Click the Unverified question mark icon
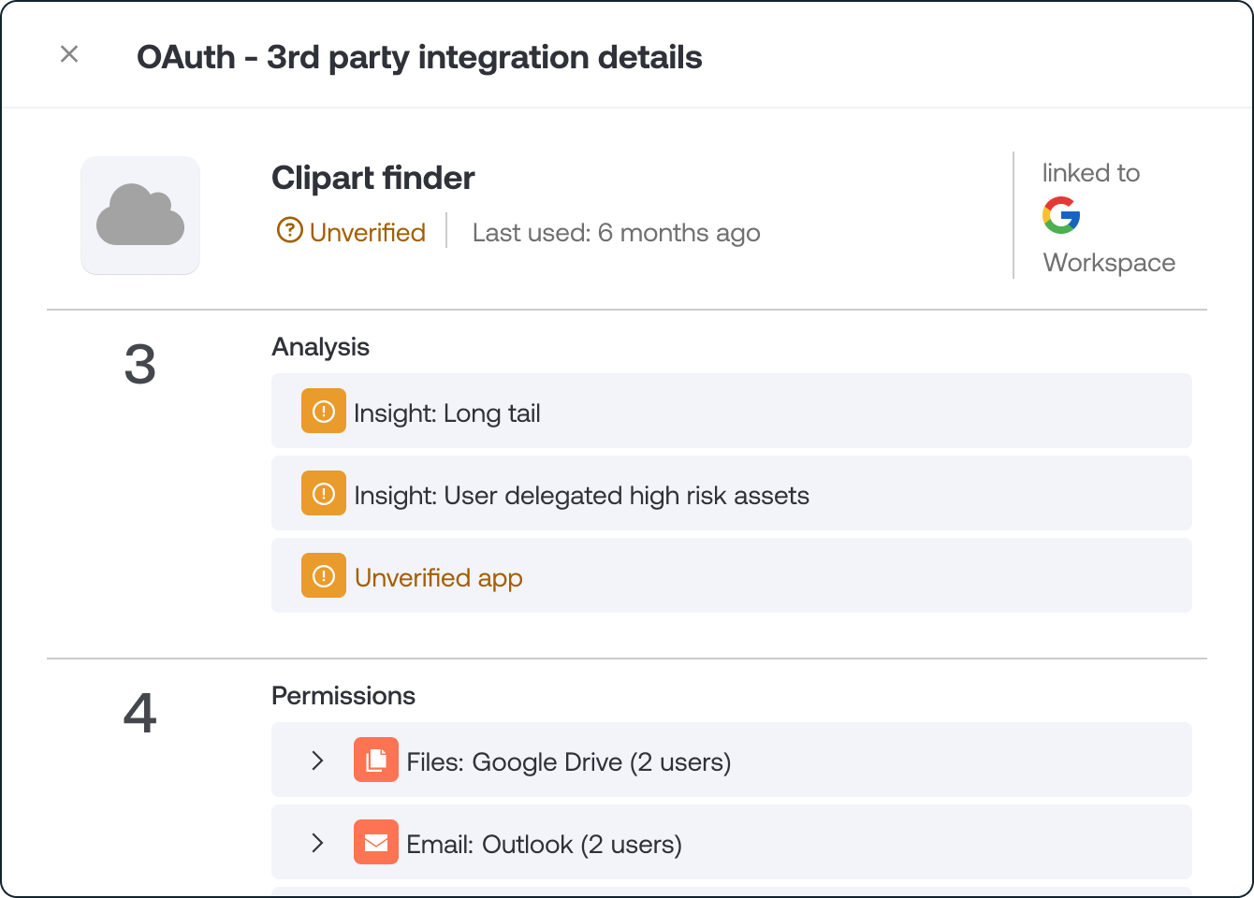 pos(290,230)
